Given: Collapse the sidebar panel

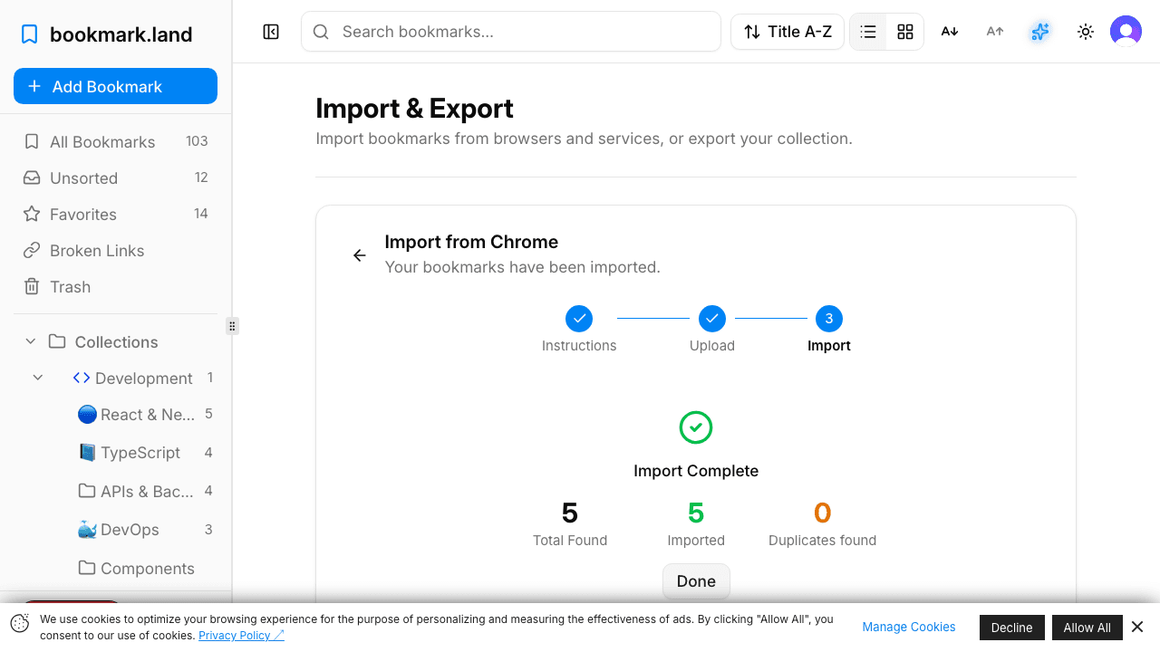Looking at the screenshot, I should tap(271, 32).
